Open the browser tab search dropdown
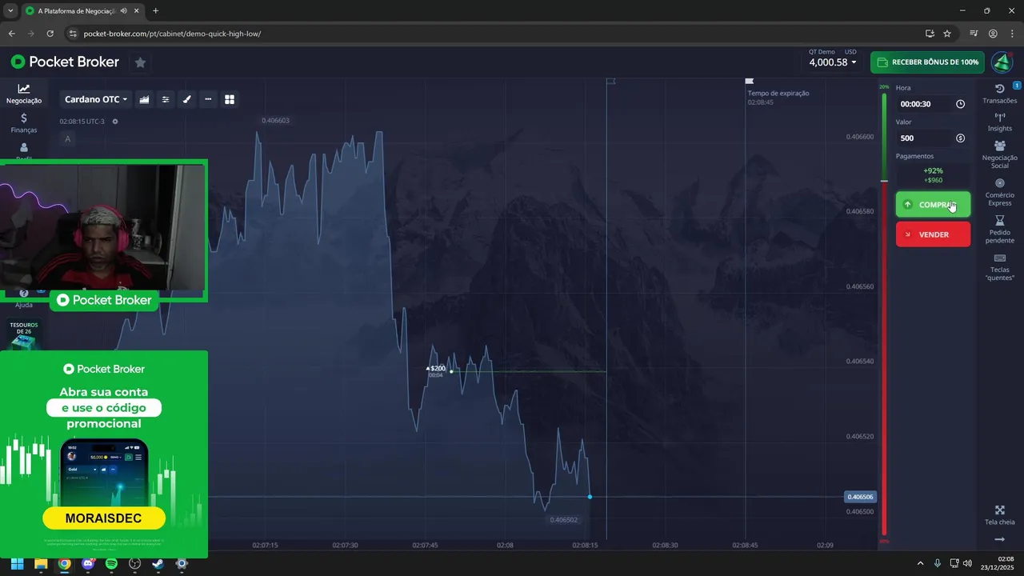This screenshot has height=576, width=1024. coord(10,11)
